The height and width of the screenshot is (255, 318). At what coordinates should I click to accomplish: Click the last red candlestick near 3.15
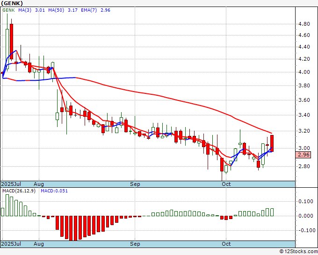[272, 143]
